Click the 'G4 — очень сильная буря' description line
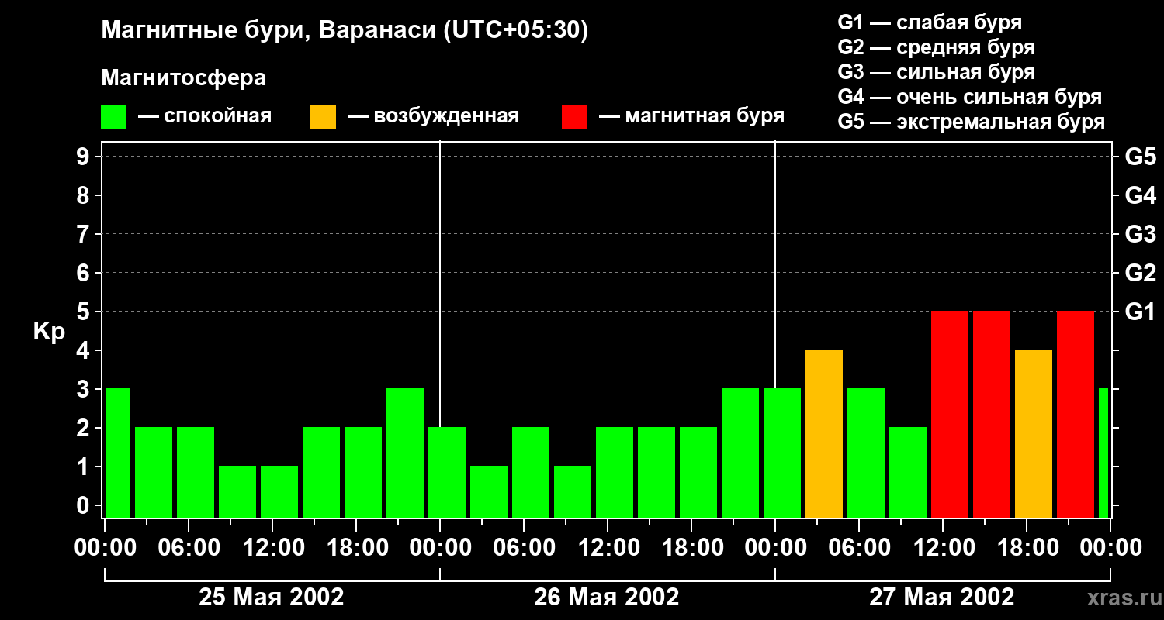Screen dimensions: 1164x620 (970, 97)
